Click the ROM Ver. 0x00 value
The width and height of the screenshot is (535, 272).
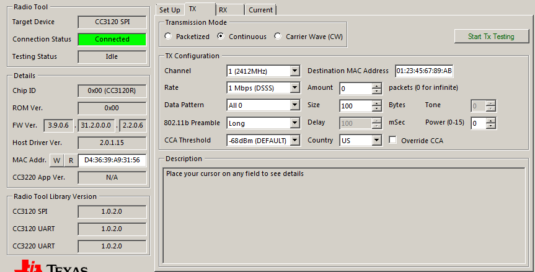tap(112, 108)
